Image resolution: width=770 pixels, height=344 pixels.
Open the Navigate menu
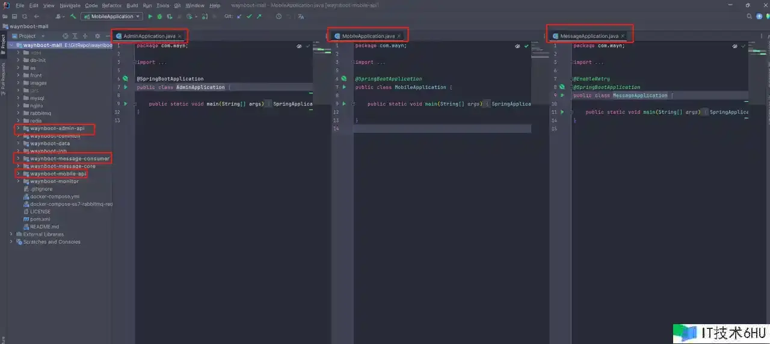[70, 5]
